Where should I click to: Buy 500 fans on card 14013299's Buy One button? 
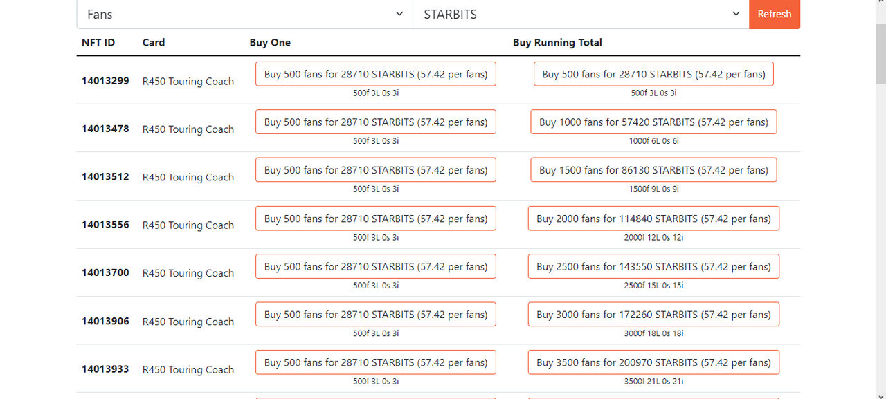coord(376,74)
